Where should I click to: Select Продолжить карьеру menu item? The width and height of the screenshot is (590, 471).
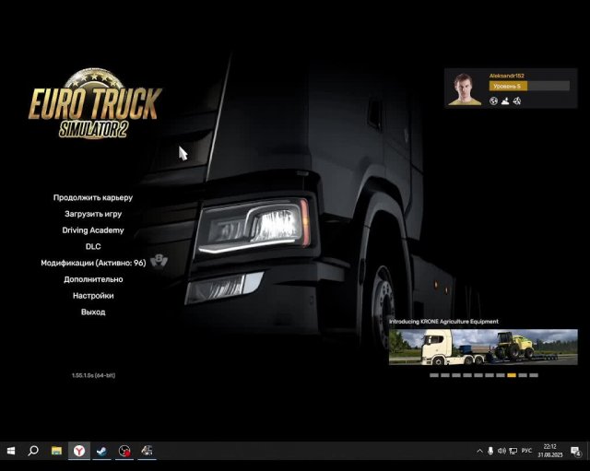point(93,197)
